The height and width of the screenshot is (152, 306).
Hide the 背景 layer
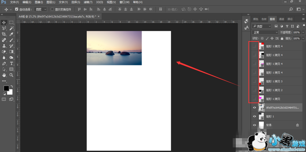pos(254,125)
